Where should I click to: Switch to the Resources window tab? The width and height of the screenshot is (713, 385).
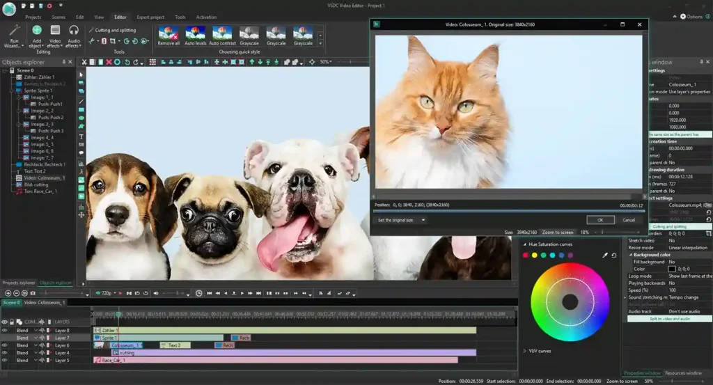click(x=685, y=373)
